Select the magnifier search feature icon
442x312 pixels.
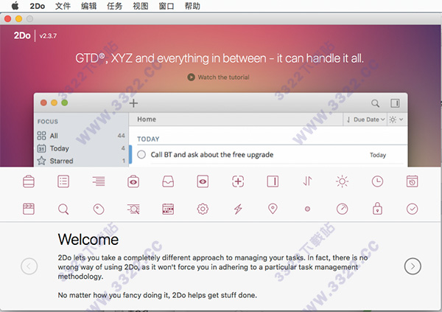coord(63,209)
